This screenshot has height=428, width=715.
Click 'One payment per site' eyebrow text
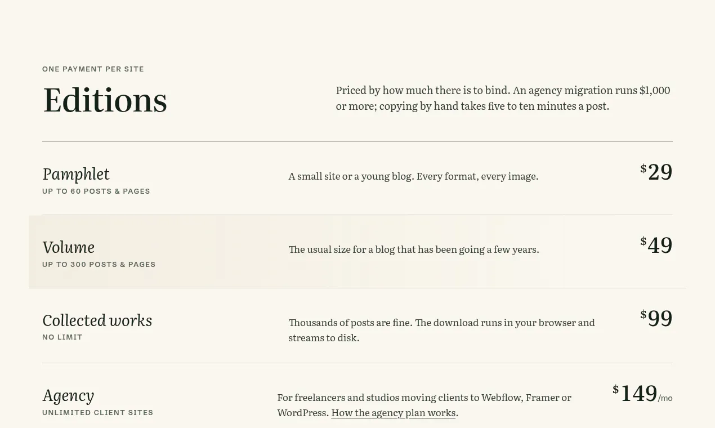93,69
